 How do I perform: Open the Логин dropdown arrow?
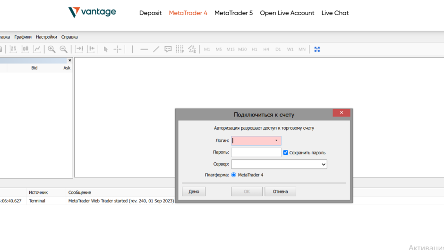click(x=276, y=141)
